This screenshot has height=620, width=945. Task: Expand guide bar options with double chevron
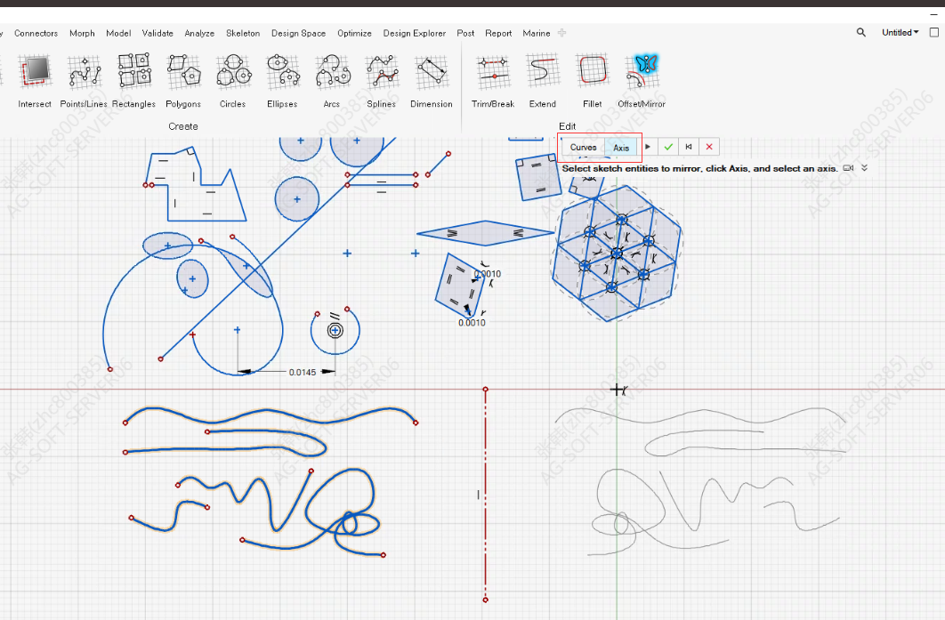[864, 168]
